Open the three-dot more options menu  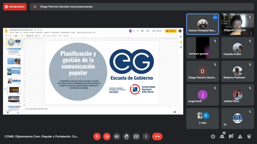(146, 136)
